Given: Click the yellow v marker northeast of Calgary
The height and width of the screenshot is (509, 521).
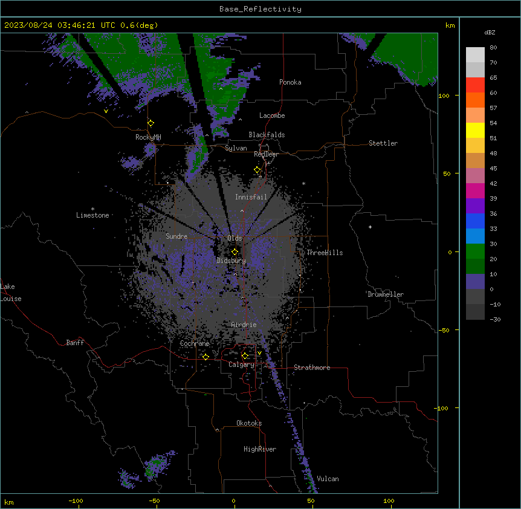Looking at the screenshot, I should click(x=259, y=353).
